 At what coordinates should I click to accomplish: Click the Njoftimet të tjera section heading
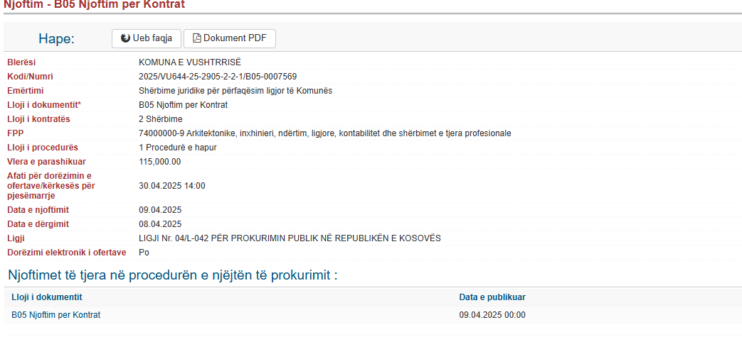(173, 275)
